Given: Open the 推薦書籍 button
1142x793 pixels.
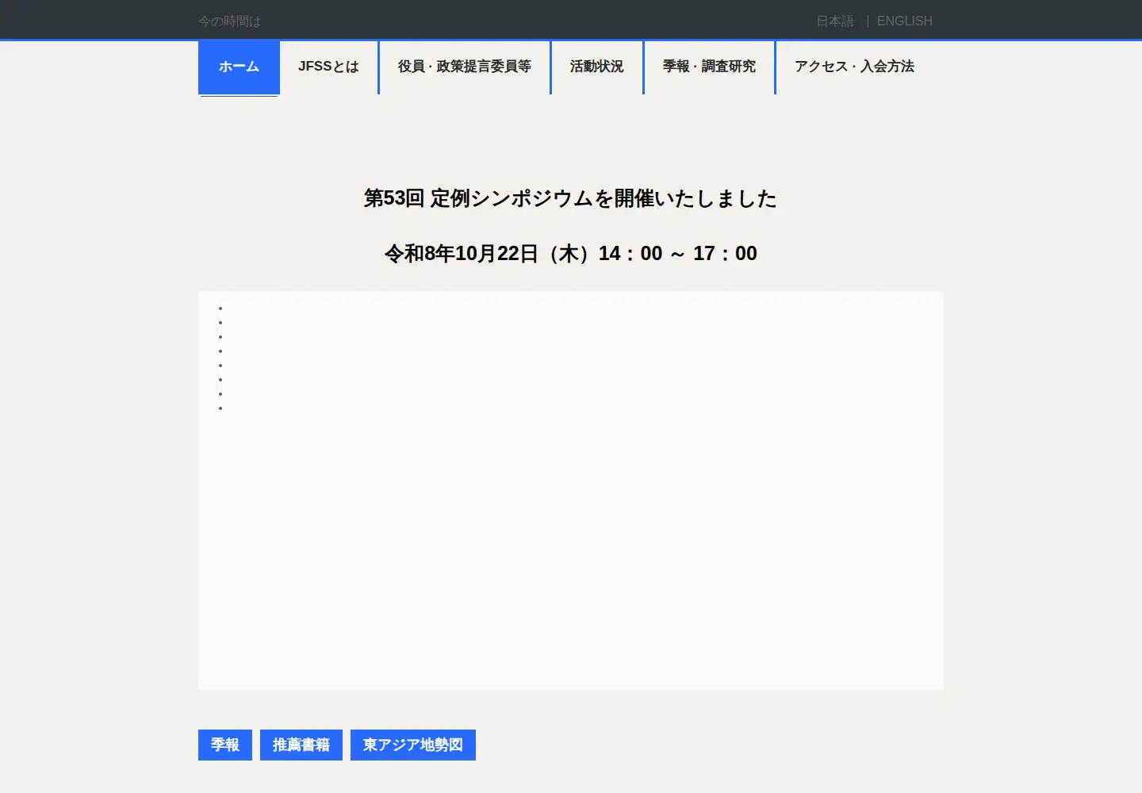Looking at the screenshot, I should pos(301,745).
